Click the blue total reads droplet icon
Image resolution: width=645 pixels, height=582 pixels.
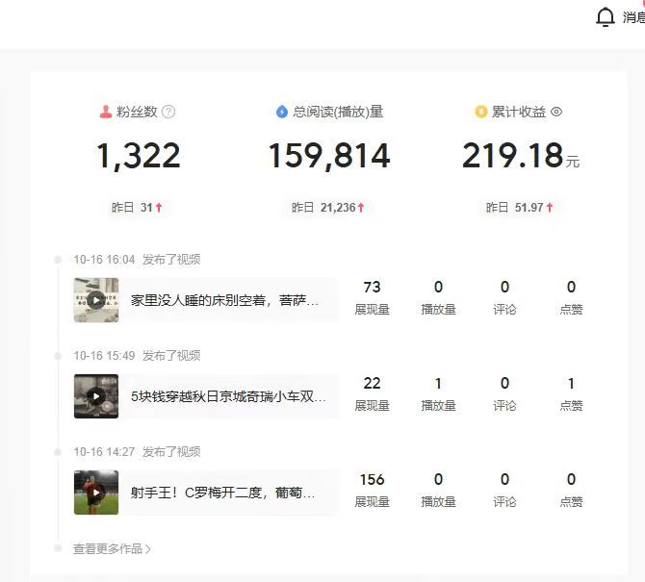coord(282,112)
